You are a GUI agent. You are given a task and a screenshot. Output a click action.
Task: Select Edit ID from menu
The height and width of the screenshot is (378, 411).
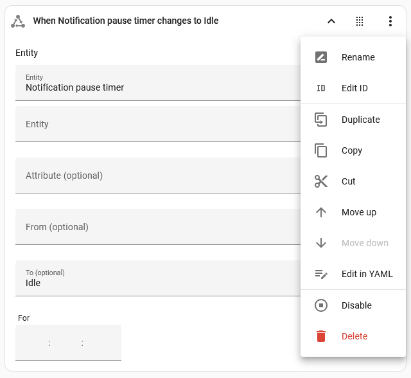pos(354,88)
